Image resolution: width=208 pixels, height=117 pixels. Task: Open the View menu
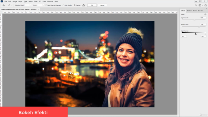click(44, 1)
